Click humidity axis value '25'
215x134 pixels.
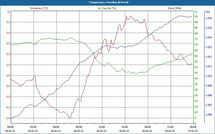[x=196, y=95]
